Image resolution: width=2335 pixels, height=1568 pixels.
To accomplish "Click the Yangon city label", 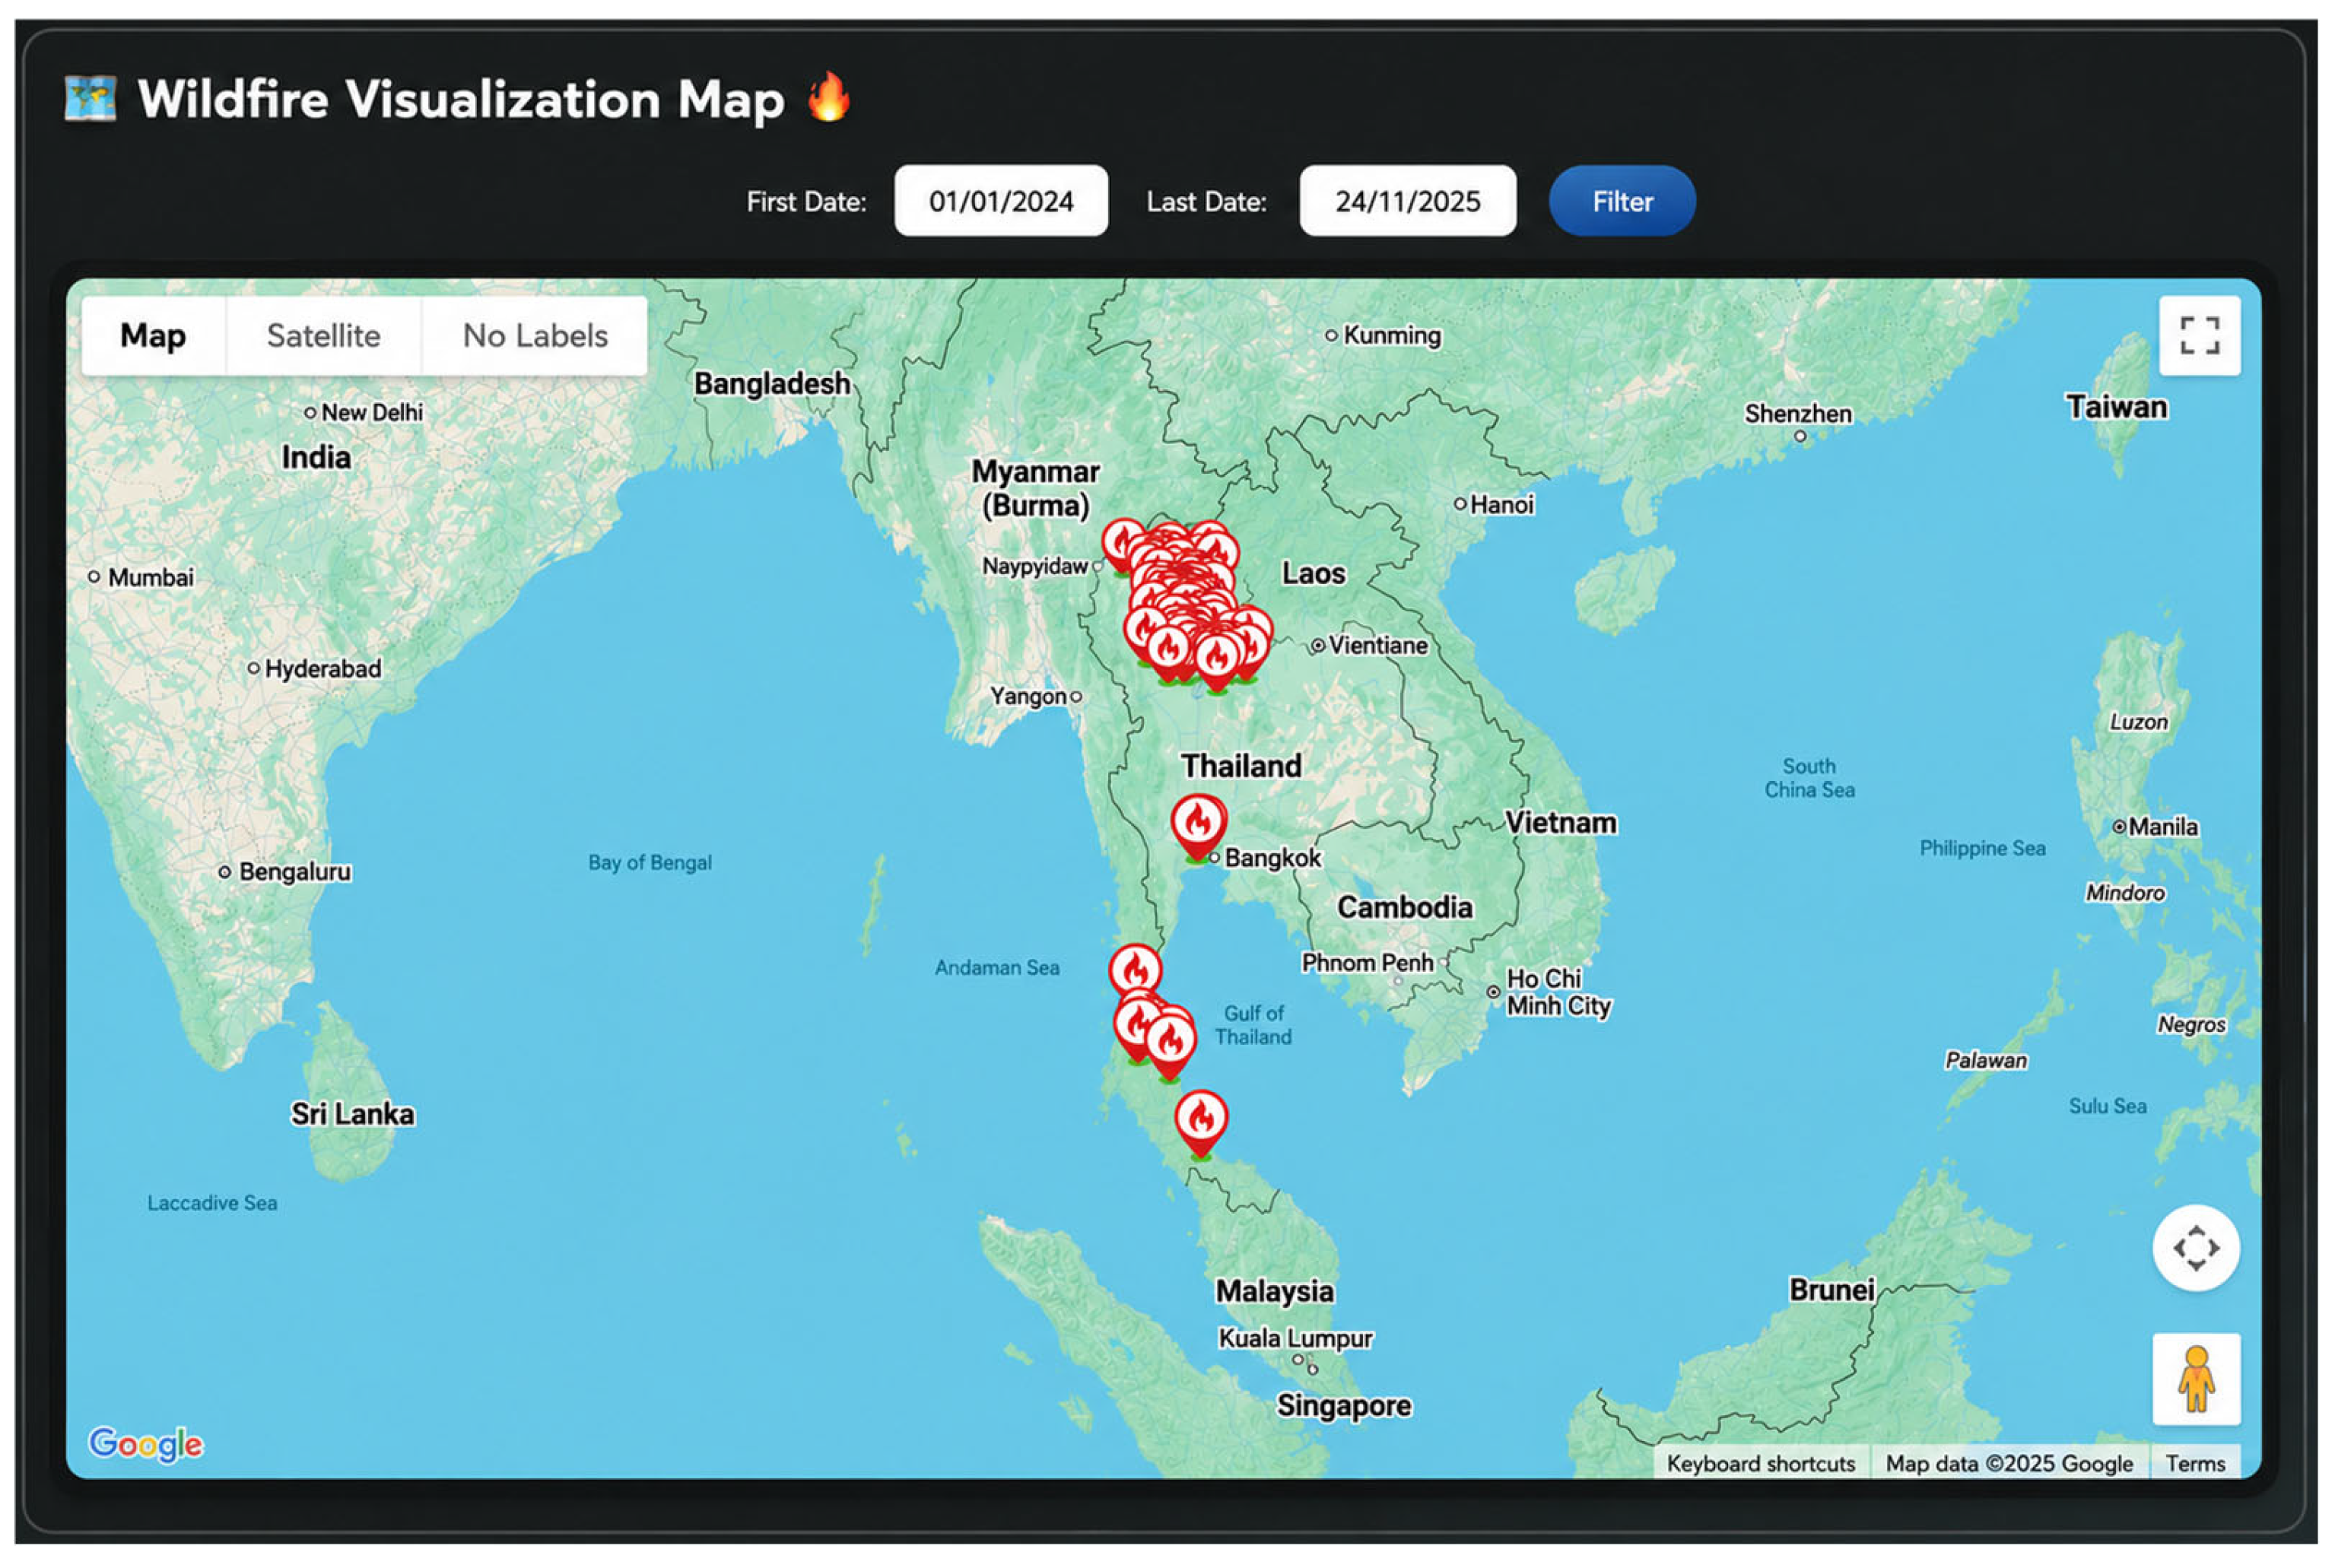I will [x=1028, y=696].
